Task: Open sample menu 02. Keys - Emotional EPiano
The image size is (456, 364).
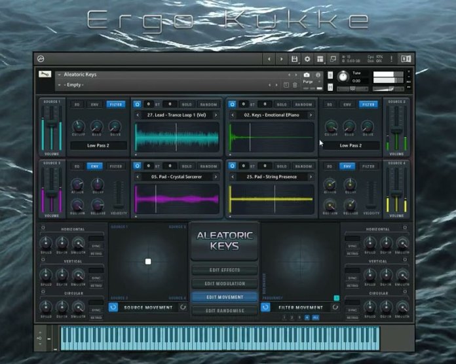Action: (271, 115)
